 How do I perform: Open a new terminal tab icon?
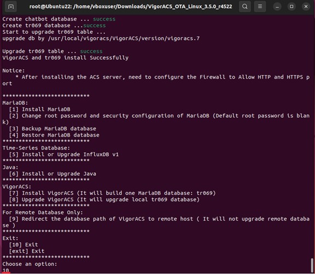pos(10,7)
